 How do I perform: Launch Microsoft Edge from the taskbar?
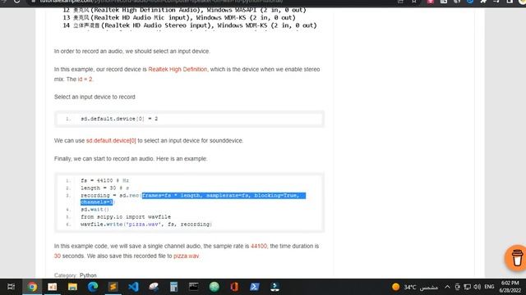[93, 287]
